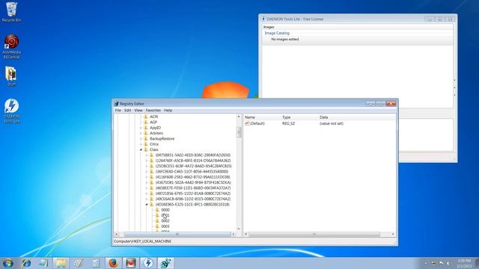Click the folder icon beside Citrix
The image size is (479, 269).
point(146,144)
